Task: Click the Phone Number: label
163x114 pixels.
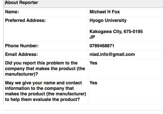Action: tap(22, 46)
